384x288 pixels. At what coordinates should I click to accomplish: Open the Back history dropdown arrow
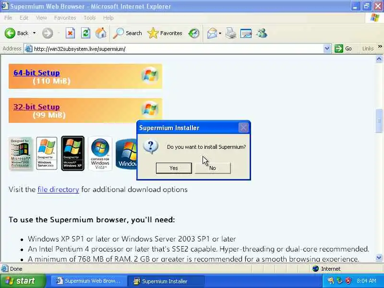[x=34, y=33]
